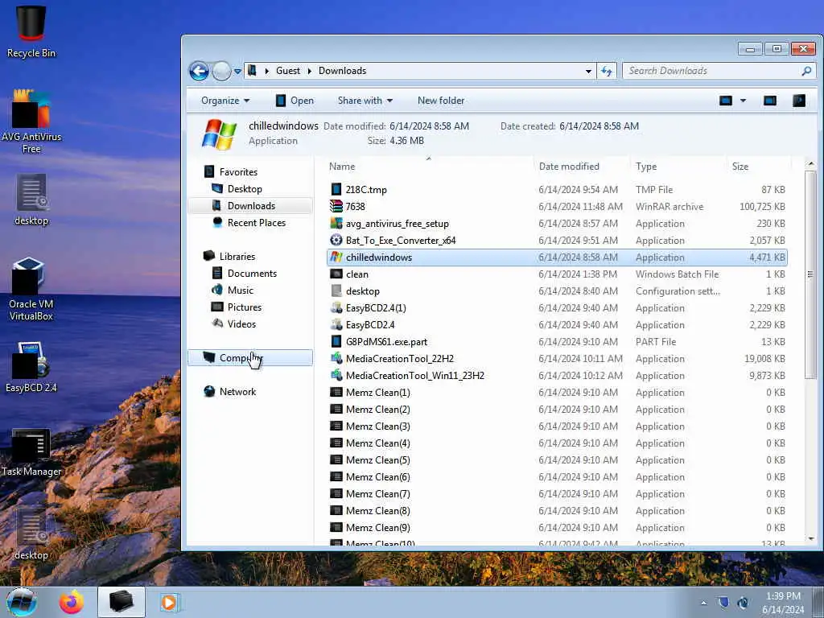Screen dimensions: 824x618
Task: Open Oracle VM VirtualBox desktop icon
Action: click(x=31, y=289)
